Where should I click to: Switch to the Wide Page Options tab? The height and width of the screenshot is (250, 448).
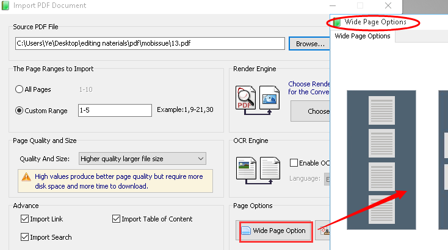point(363,36)
